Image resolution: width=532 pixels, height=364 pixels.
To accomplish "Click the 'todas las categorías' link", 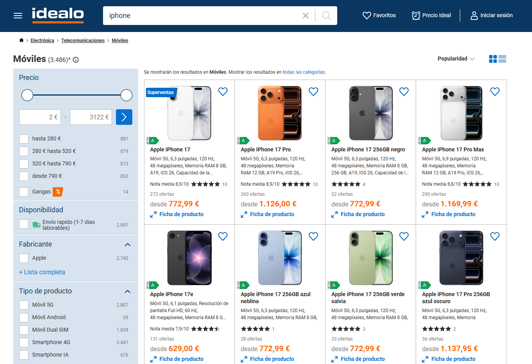I will coord(304,72).
